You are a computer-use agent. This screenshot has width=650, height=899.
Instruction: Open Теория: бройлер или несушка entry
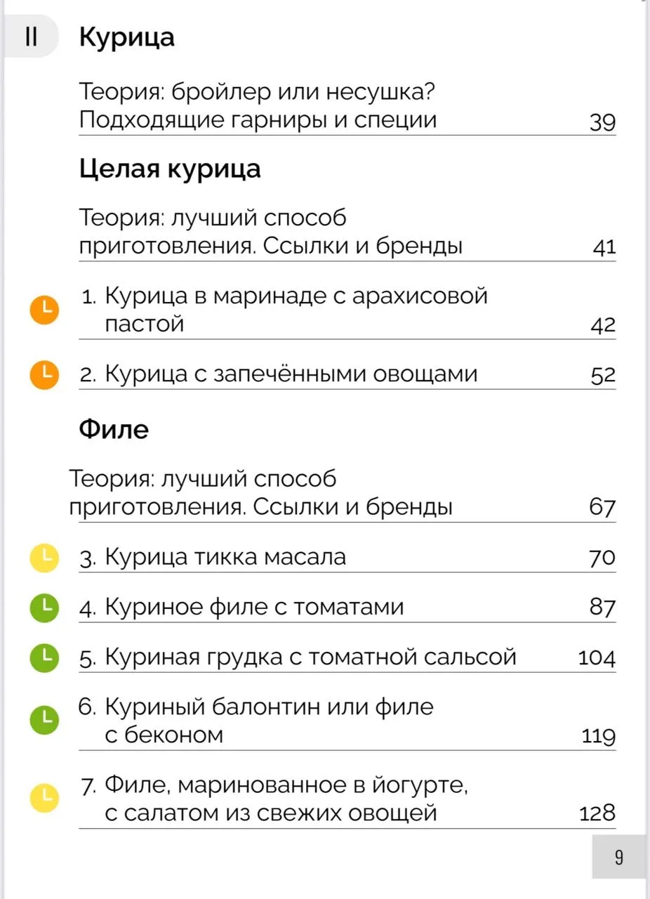pyautogui.click(x=347, y=106)
